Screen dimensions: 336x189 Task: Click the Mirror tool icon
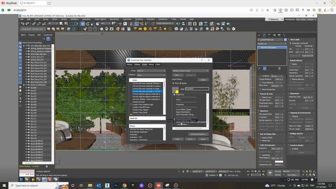(178, 24)
